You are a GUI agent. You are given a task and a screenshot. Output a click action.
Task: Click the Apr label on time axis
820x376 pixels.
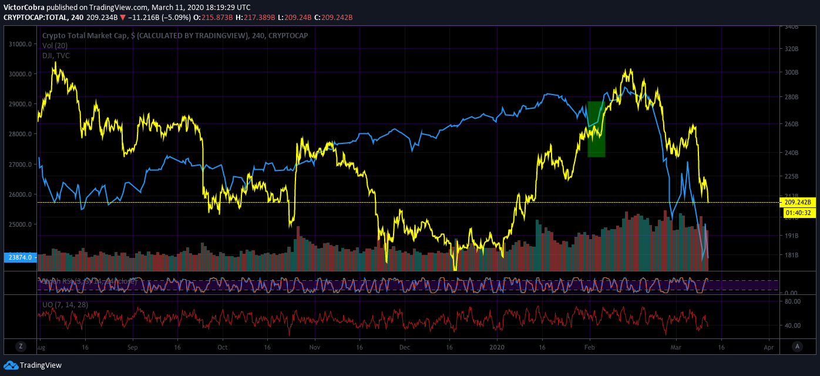[769, 347]
